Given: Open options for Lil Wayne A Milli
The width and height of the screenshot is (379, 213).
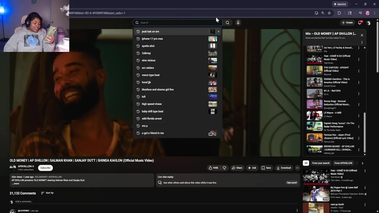Looking at the screenshot, I should pyautogui.click(x=359, y=116).
